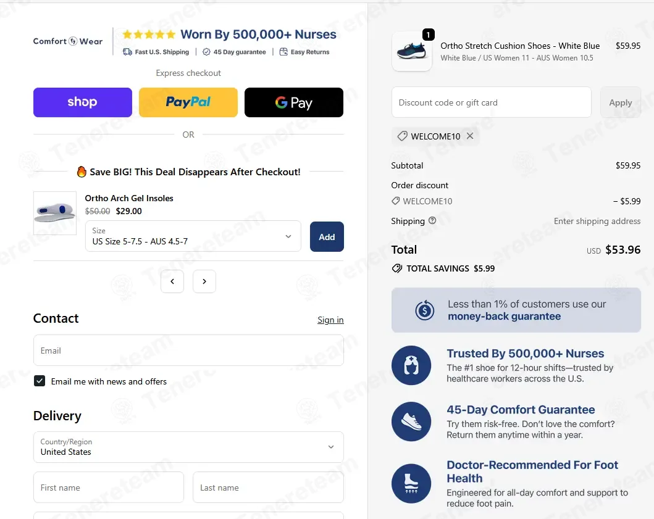The image size is (654, 519).
Task: Click the '45-Day Comfort Guarantee' heading
Action: coord(521,409)
